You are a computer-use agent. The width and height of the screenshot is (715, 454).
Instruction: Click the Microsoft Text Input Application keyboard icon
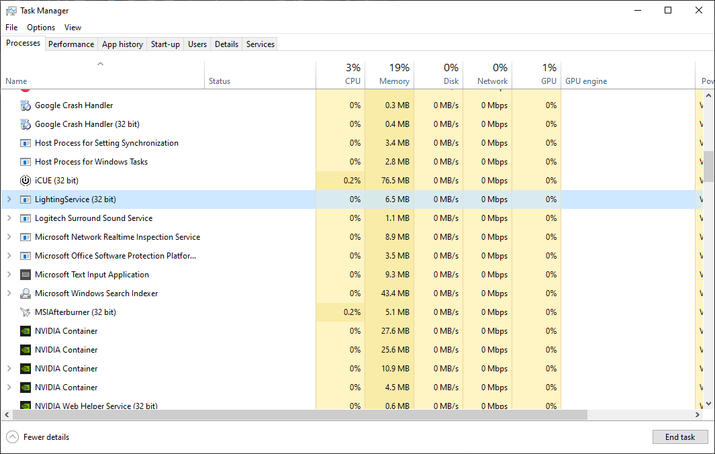pos(26,275)
